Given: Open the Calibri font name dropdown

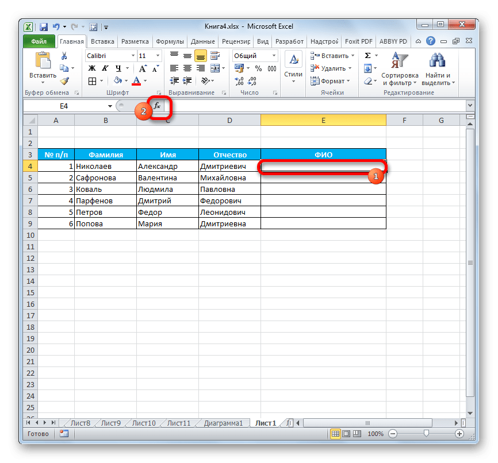Looking at the screenshot, I should click(133, 56).
